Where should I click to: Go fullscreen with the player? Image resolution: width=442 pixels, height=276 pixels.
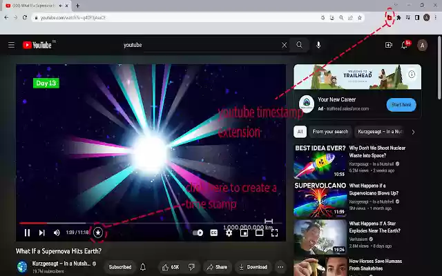[275, 233]
